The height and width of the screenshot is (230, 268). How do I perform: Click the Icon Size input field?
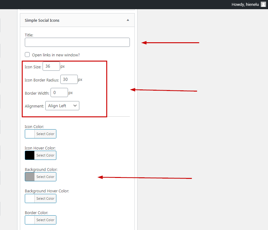pos(51,66)
